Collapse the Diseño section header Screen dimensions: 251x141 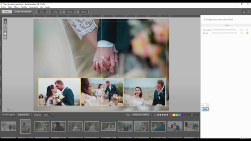pyautogui.click(x=226, y=25)
